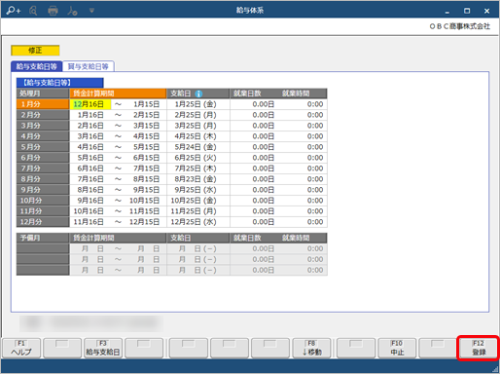The height and width of the screenshot is (374, 500).
Task: Select the 1月分 row header
Action: (43, 104)
